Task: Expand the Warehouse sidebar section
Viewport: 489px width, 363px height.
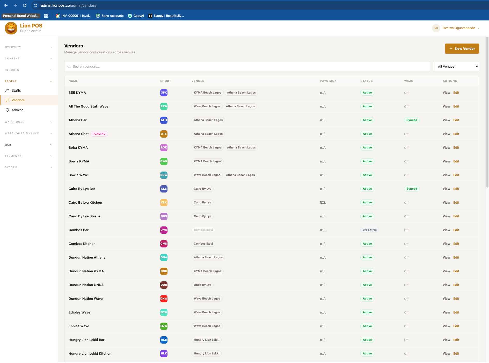Action: [x=29, y=122]
